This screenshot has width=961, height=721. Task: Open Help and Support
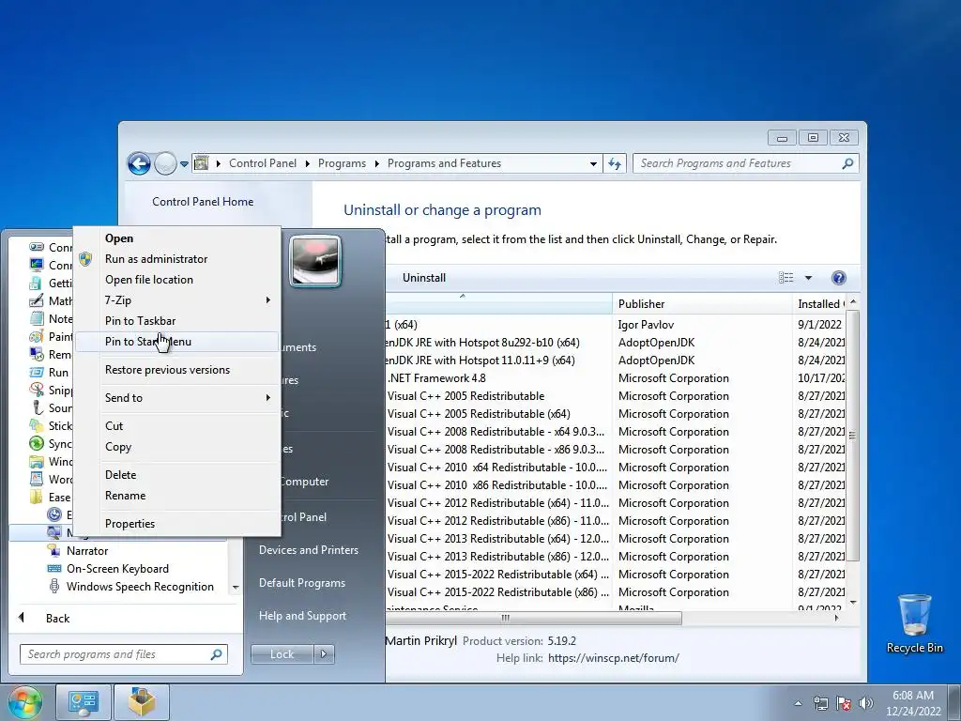pos(303,616)
